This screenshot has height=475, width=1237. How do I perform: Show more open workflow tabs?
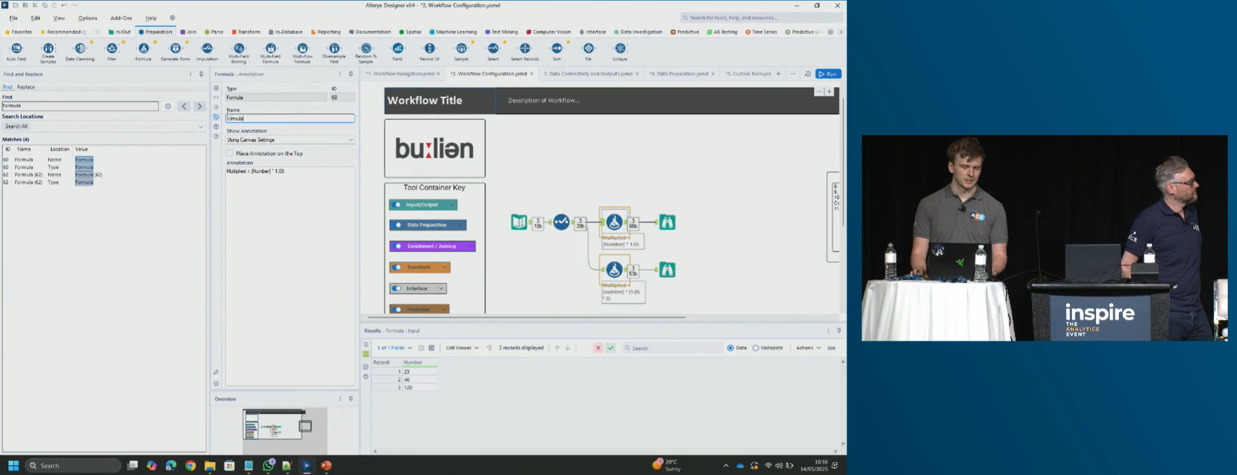[x=793, y=74]
